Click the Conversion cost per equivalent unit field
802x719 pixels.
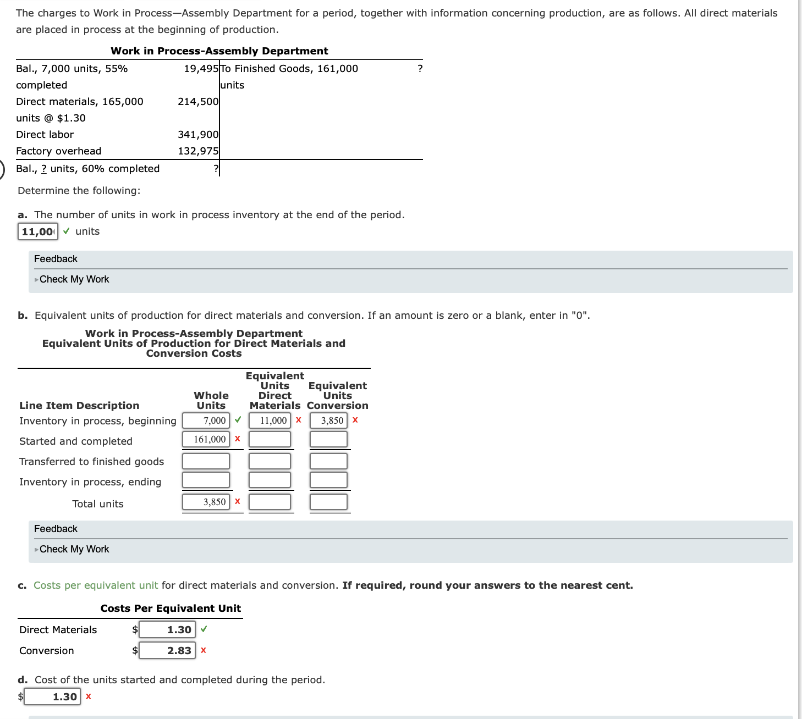click(168, 650)
